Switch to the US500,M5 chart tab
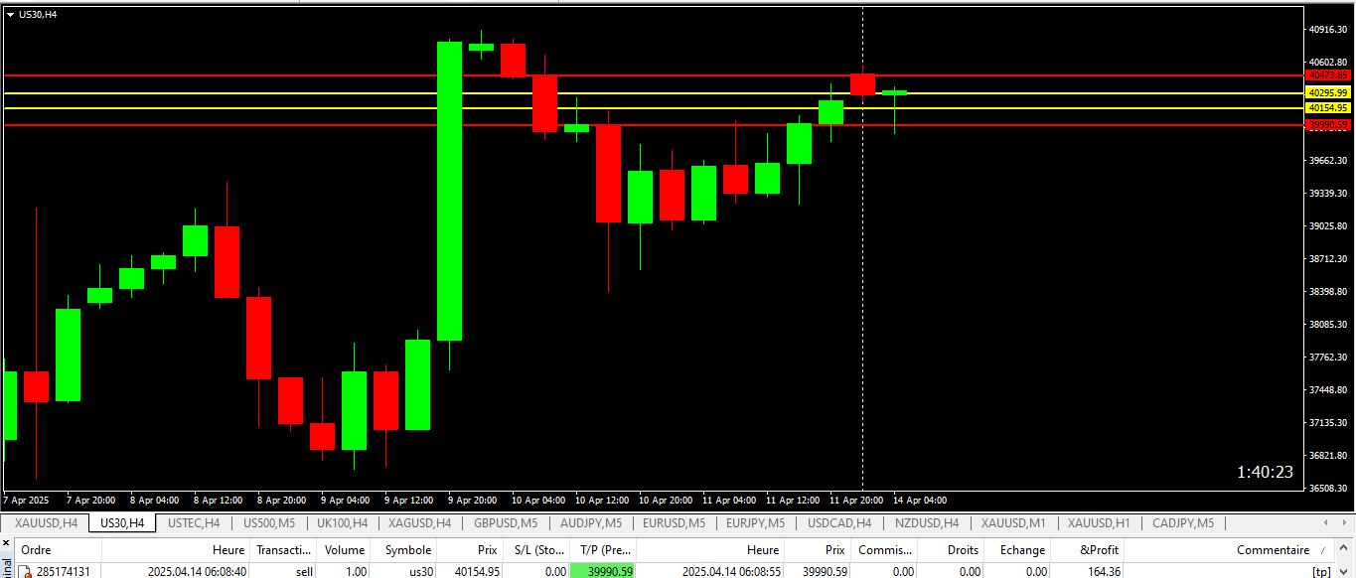The image size is (1356, 578). [268, 522]
